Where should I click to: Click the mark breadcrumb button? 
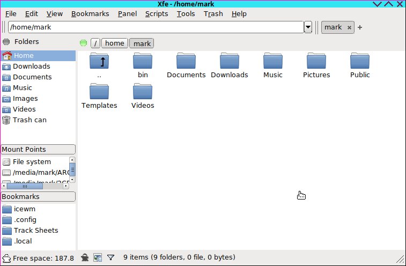(x=142, y=43)
